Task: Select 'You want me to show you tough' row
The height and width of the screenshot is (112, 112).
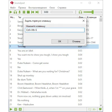Action: 54,55
